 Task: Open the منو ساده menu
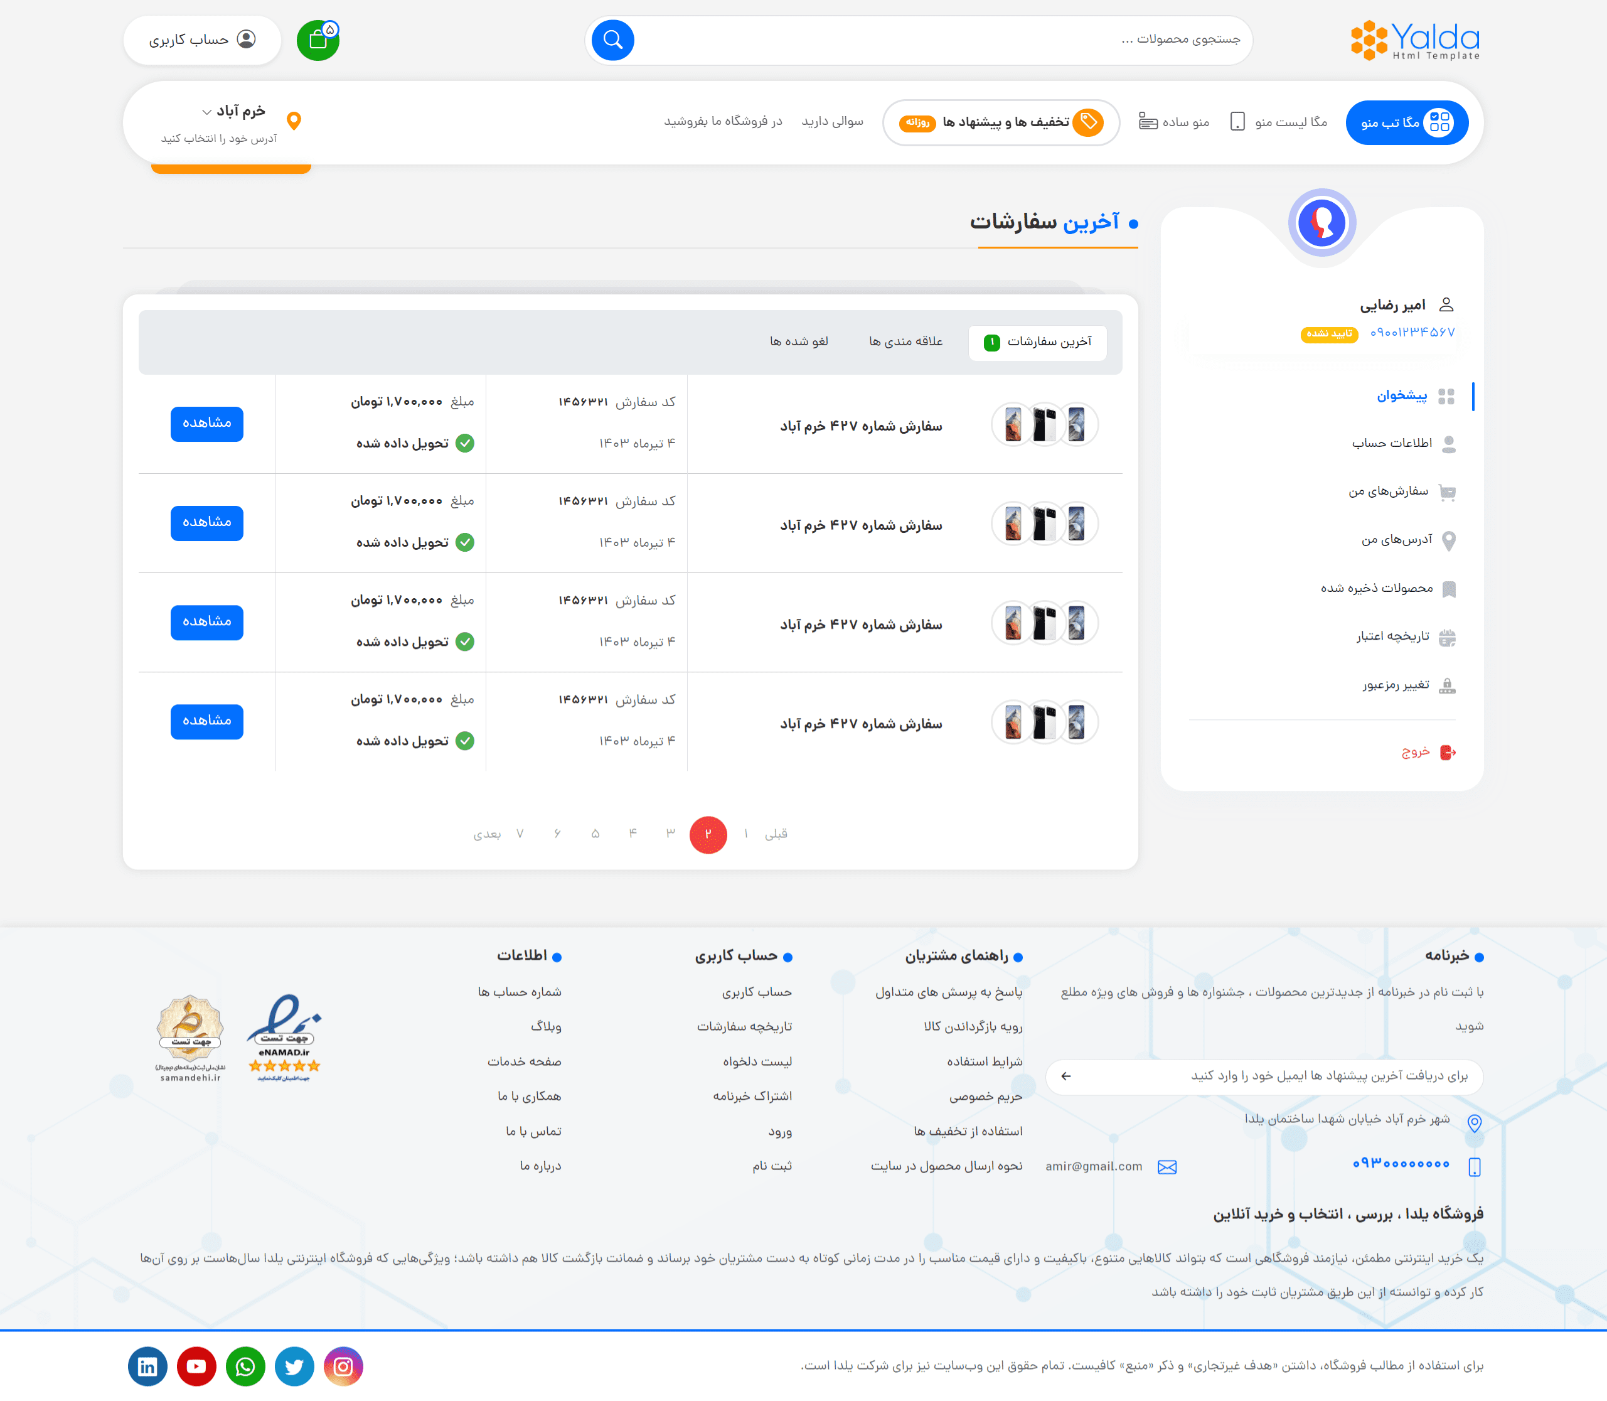click(x=1174, y=122)
